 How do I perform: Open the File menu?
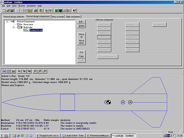tap(4, 6)
